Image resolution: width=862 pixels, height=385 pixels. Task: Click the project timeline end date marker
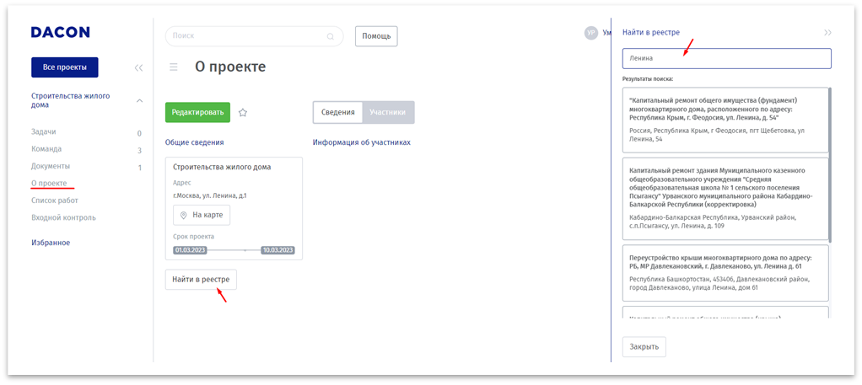pyautogui.click(x=277, y=250)
